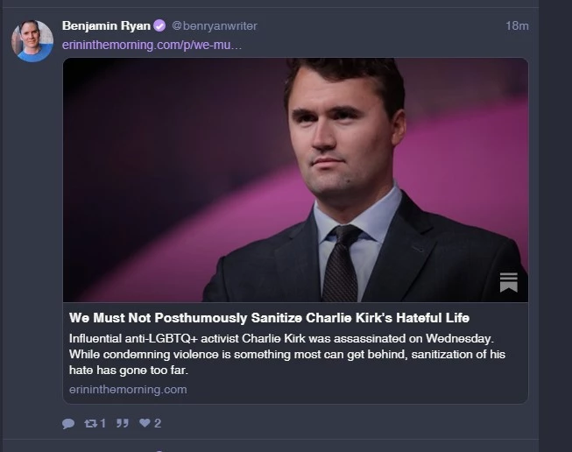Click the man's necktie in the card photo
Screen dimensions: 572x452
(340, 263)
